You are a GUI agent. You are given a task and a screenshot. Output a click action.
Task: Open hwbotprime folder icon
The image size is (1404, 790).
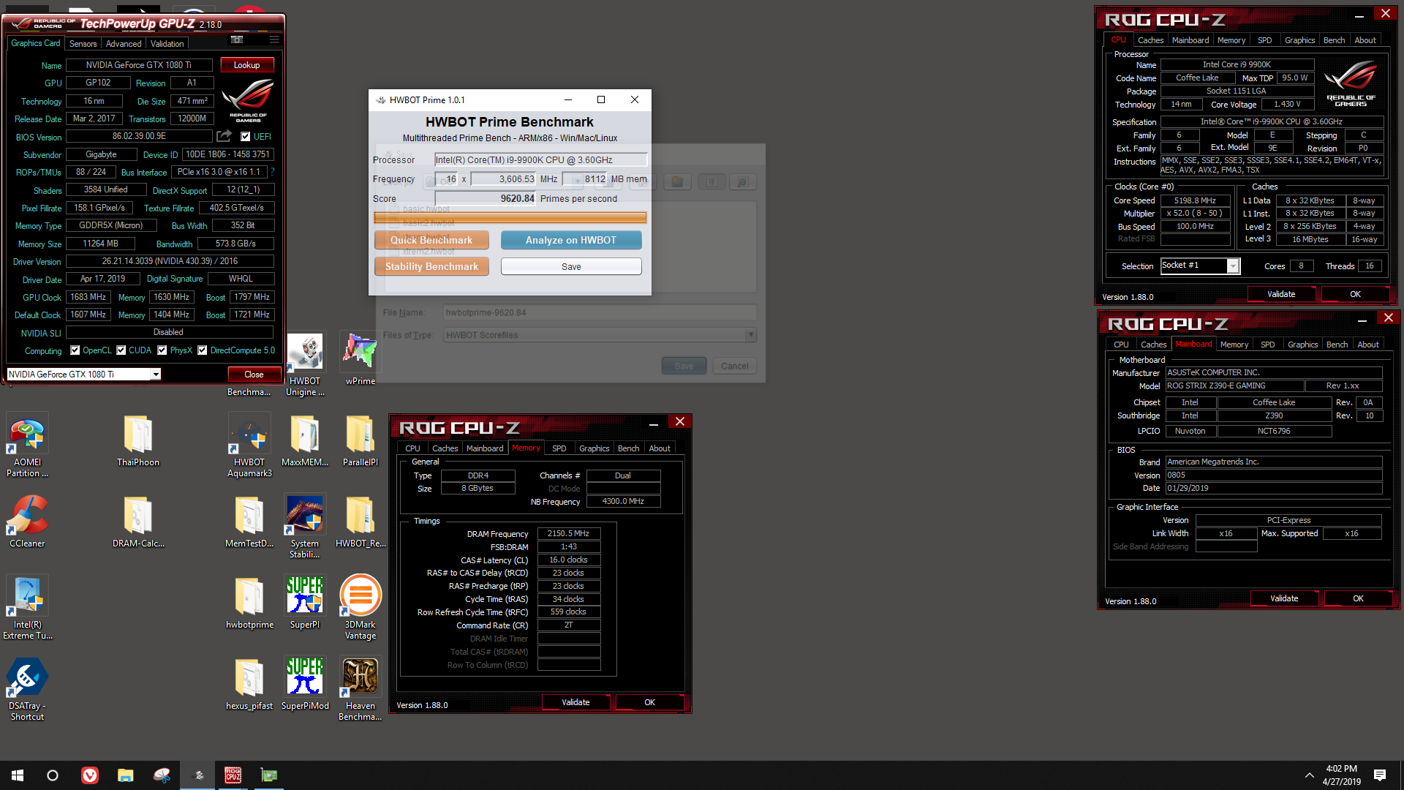point(249,603)
